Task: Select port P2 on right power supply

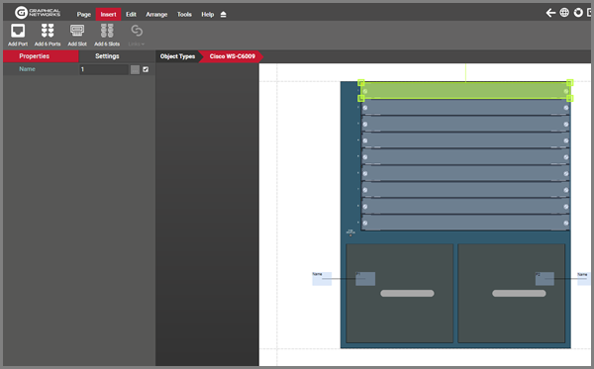Action: coord(544,279)
